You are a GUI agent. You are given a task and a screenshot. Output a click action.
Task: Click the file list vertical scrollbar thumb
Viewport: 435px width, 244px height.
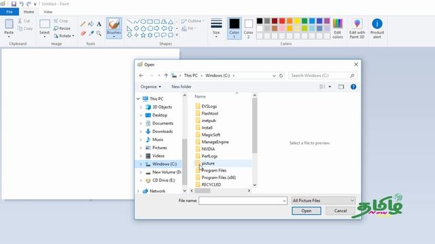tap(254, 125)
